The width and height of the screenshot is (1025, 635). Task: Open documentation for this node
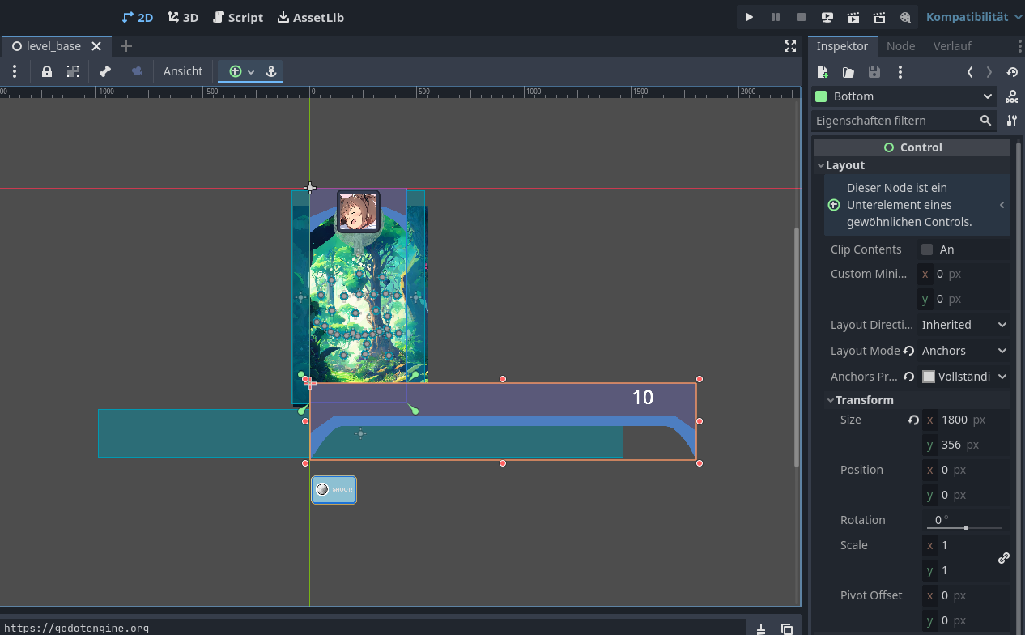pyautogui.click(x=1012, y=96)
